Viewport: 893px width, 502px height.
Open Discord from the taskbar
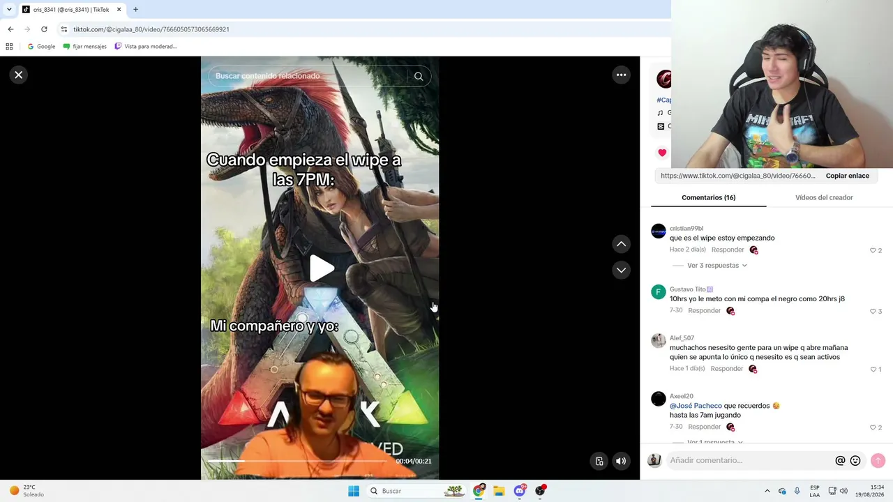[x=520, y=491]
